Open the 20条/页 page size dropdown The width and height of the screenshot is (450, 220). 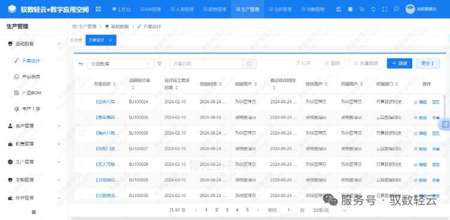click(x=330, y=210)
